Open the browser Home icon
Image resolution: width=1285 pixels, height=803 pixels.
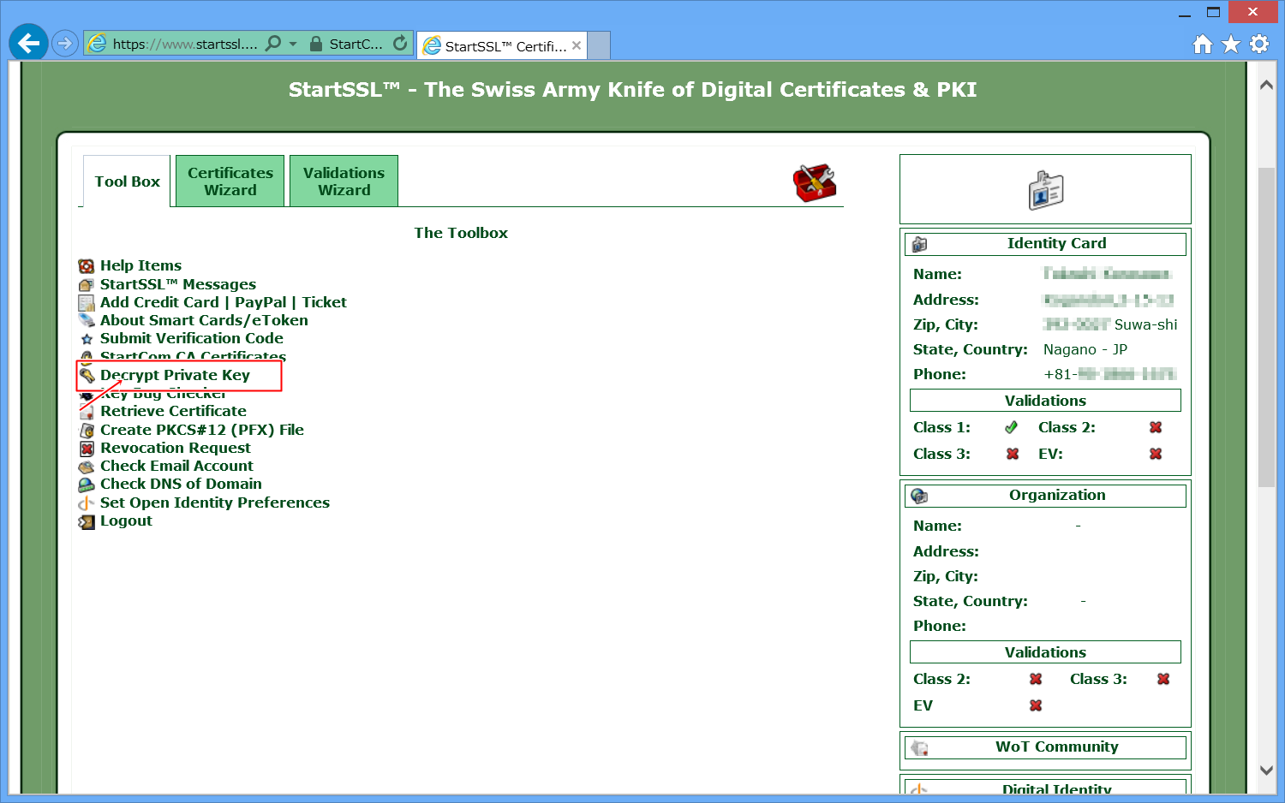click(x=1203, y=44)
